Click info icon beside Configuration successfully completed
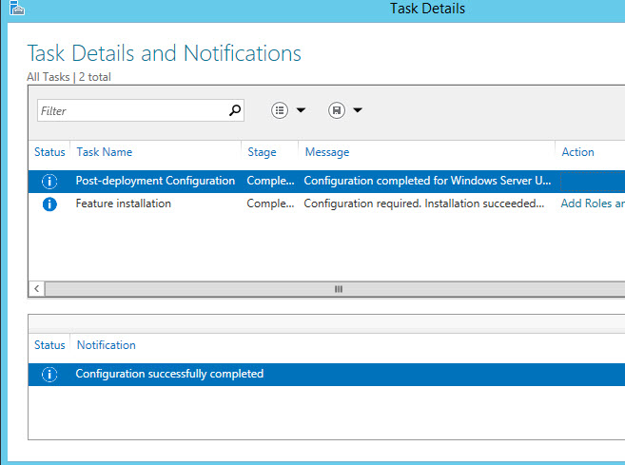Image resolution: width=625 pixels, height=465 pixels. point(49,374)
